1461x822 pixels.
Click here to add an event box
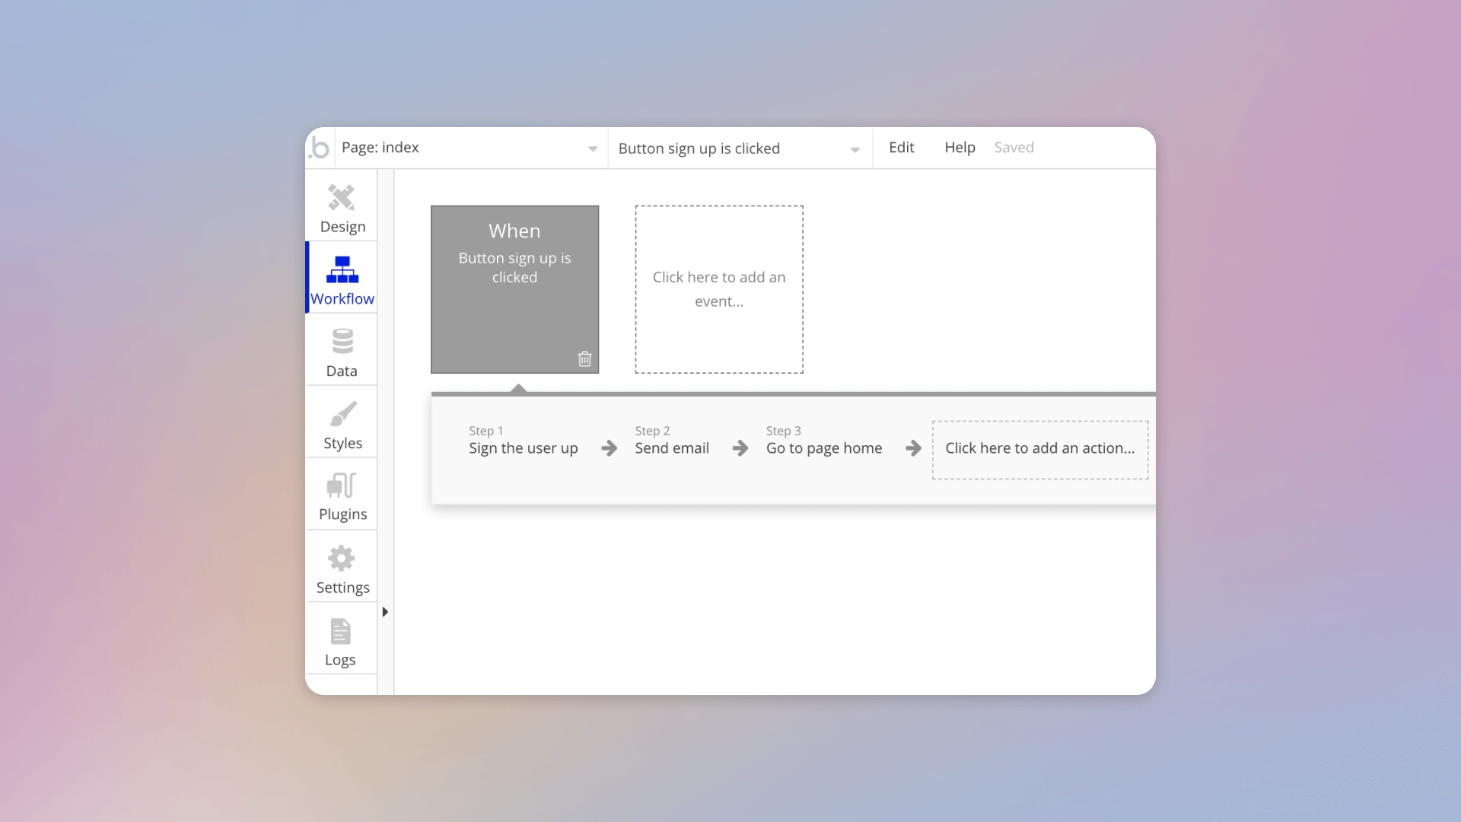click(719, 289)
